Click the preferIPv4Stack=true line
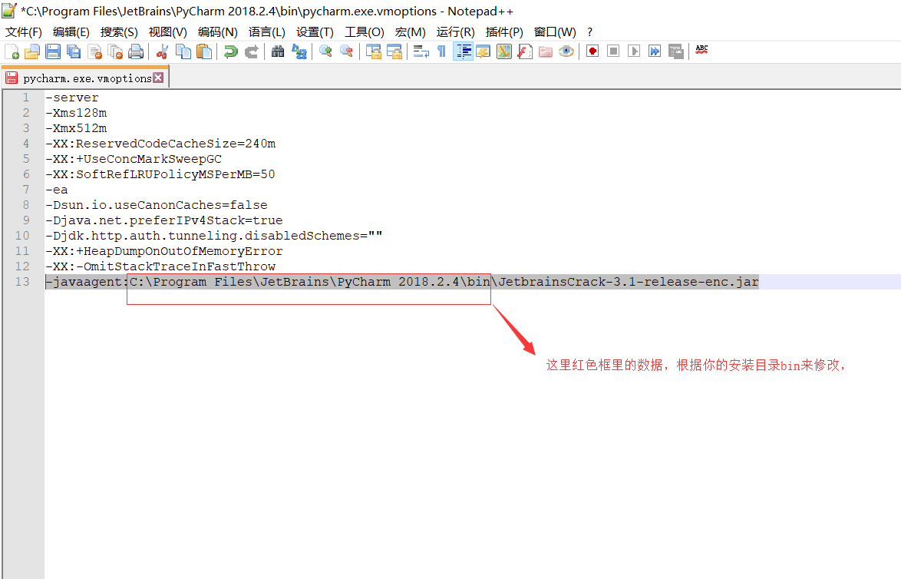This screenshot has width=901, height=579. 163,220
